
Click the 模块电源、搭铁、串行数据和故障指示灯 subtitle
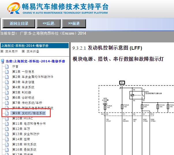click(x=118, y=59)
